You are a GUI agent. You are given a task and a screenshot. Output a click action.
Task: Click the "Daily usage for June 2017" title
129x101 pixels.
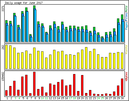24,3
